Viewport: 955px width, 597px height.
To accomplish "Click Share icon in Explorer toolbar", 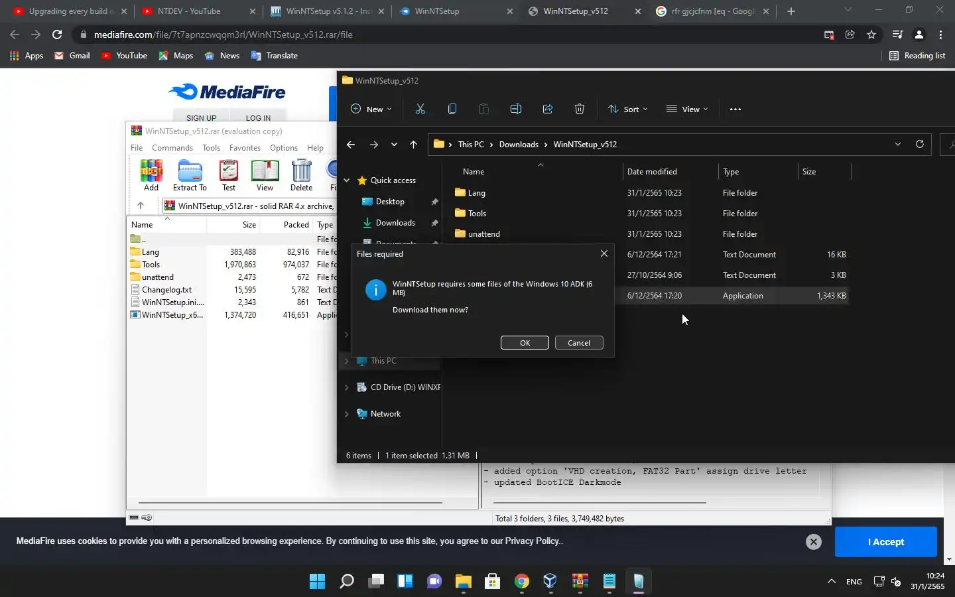I will click(x=547, y=109).
